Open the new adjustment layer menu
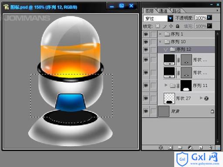The width and height of the screenshot is (223, 167). tap(190, 147)
